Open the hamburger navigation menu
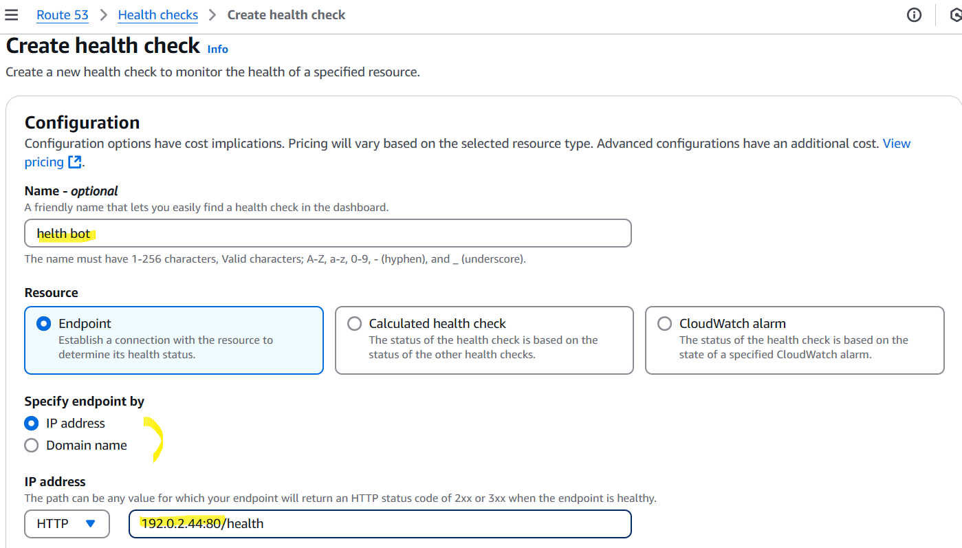 [12, 15]
